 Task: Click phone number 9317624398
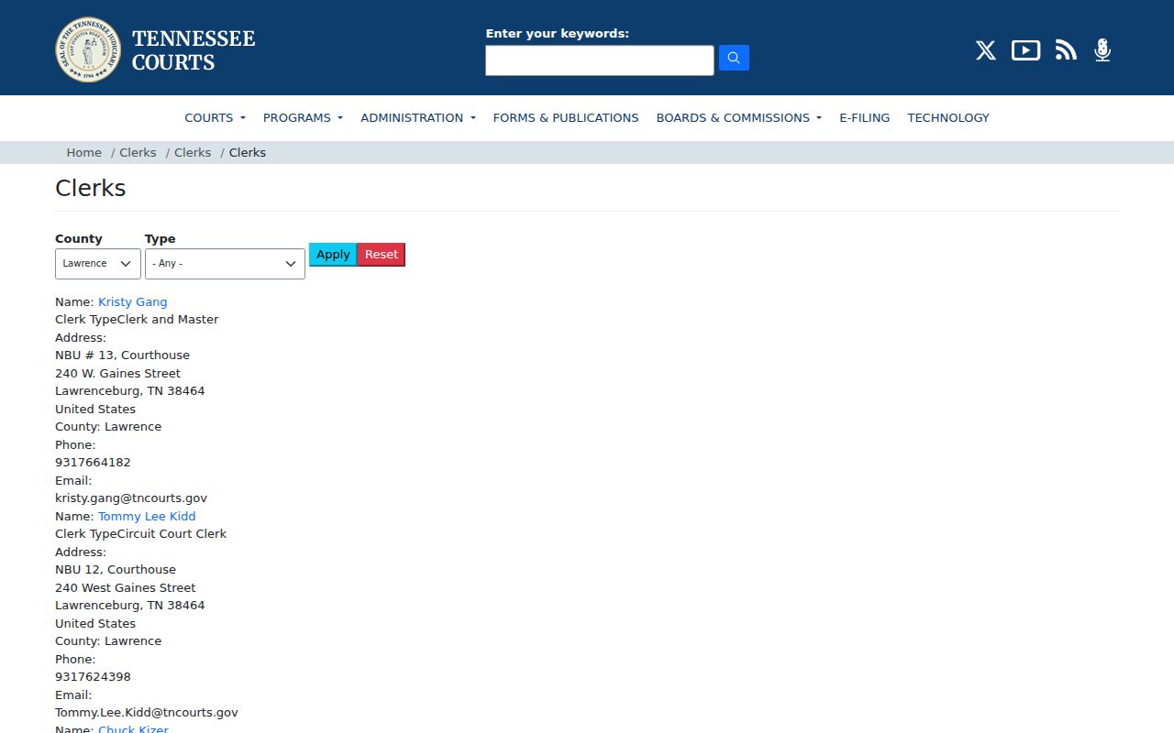pyautogui.click(x=93, y=677)
